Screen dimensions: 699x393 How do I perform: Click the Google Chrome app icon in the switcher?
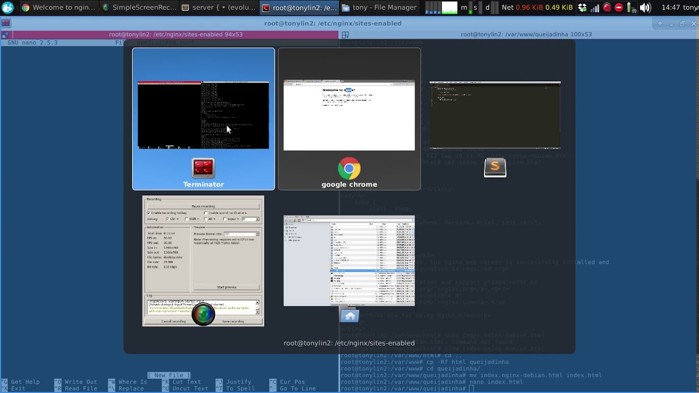[x=349, y=169]
